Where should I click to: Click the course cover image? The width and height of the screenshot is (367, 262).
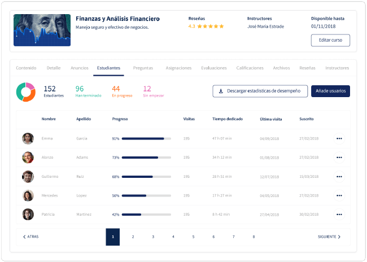pyautogui.click(x=42, y=30)
